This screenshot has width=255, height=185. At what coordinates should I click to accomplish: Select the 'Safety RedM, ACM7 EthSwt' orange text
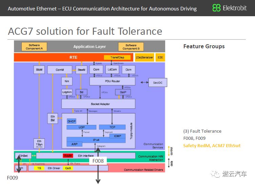[212, 146]
